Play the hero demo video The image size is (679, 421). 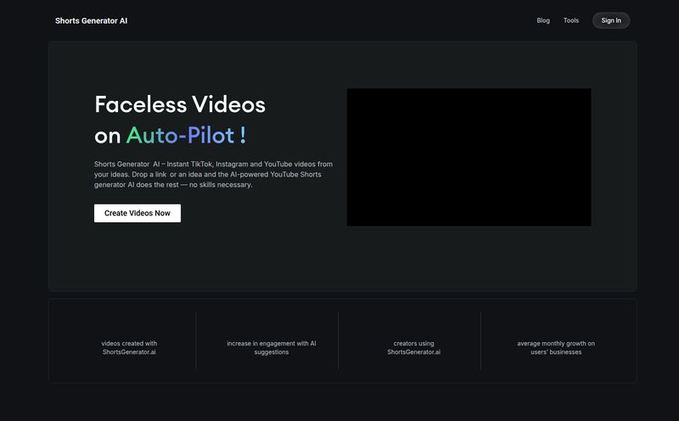(469, 157)
